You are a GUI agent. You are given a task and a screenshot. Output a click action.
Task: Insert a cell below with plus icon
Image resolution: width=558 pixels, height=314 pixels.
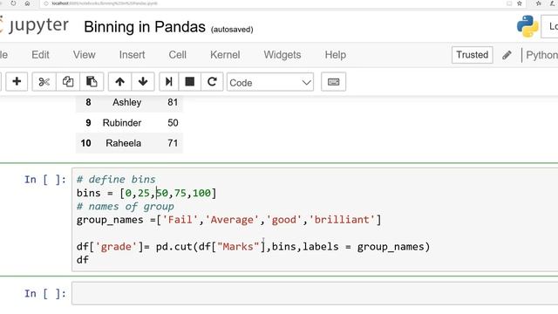click(x=17, y=82)
